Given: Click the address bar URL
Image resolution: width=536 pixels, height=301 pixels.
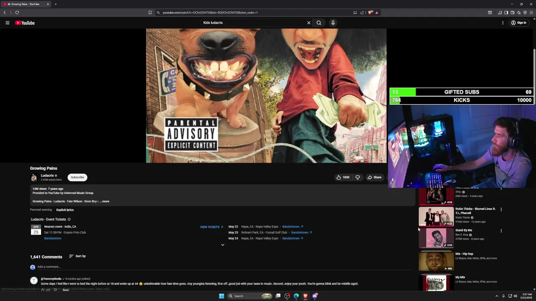Looking at the screenshot, I should (210, 13).
